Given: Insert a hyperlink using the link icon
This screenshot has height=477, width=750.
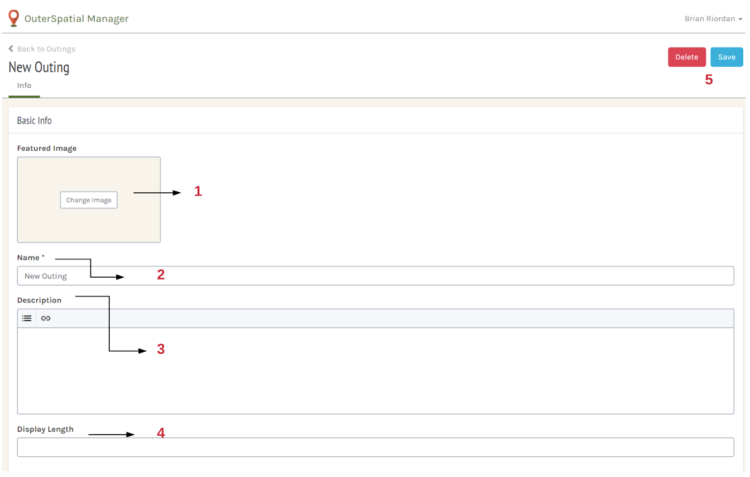Looking at the screenshot, I should [45, 318].
